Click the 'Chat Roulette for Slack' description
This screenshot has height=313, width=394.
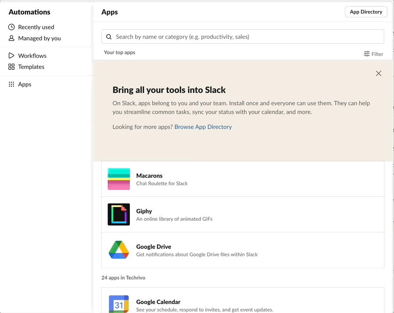click(162, 184)
